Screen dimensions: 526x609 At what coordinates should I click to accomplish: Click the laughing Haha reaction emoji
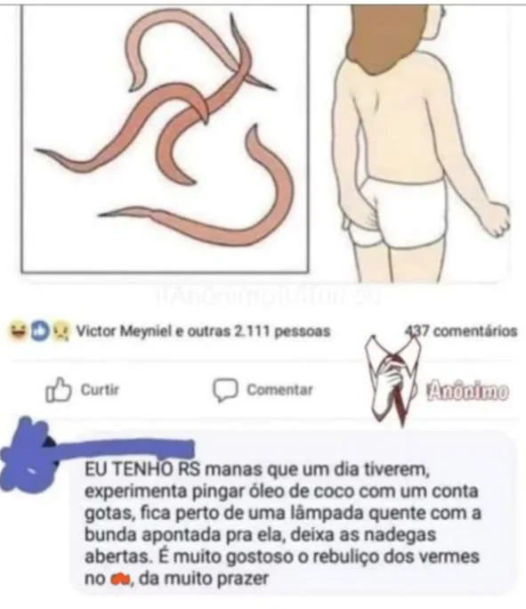tap(18, 331)
